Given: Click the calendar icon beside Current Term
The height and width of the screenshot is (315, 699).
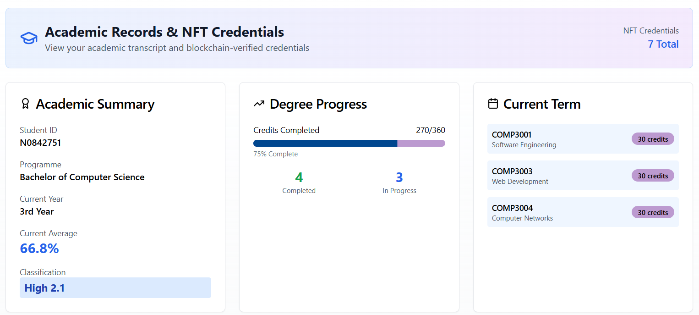Looking at the screenshot, I should [x=493, y=104].
